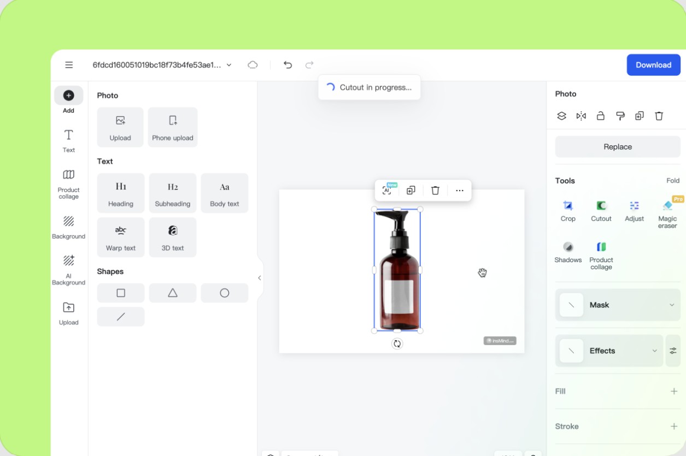
Task: Open layer order icon in Photo panel
Action: coord(561,116)
